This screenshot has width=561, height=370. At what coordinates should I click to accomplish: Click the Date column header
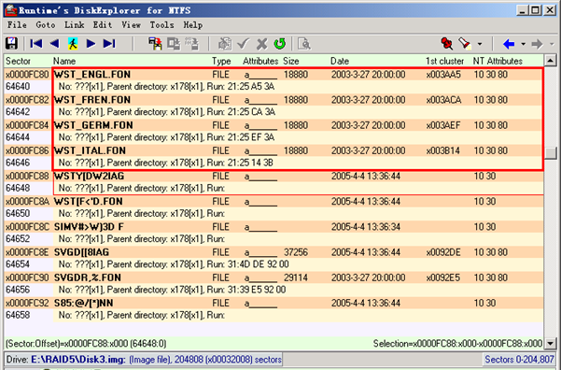click(x=340, y=61)
